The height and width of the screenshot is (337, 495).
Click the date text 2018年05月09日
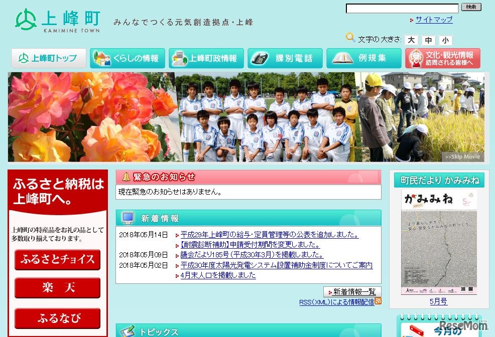coord(143,255)
